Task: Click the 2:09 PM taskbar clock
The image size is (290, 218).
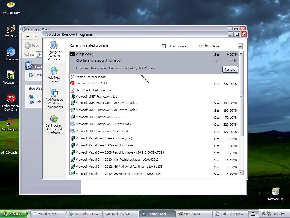Action: [x=280, y=214]
